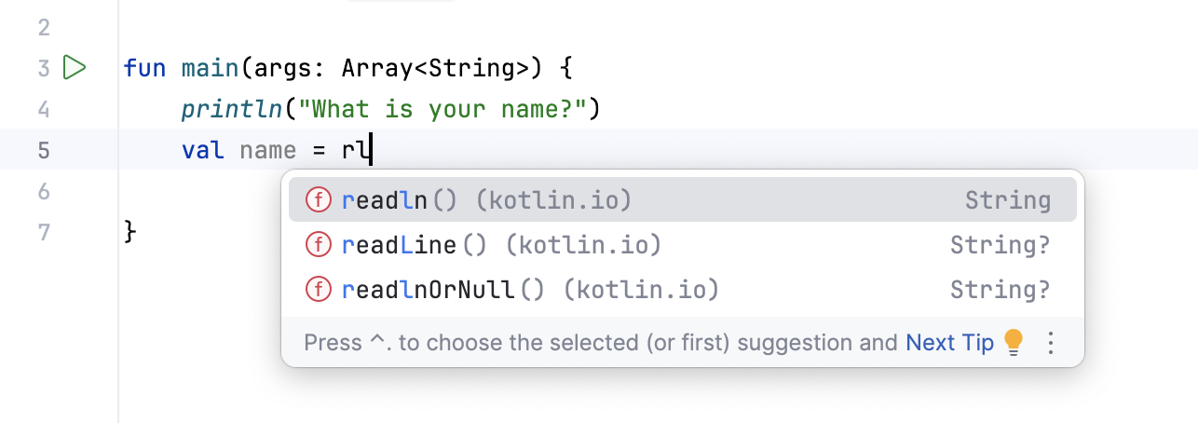
Task: Click the function icon next to readLine()
Action: click(x=320, y=245)
